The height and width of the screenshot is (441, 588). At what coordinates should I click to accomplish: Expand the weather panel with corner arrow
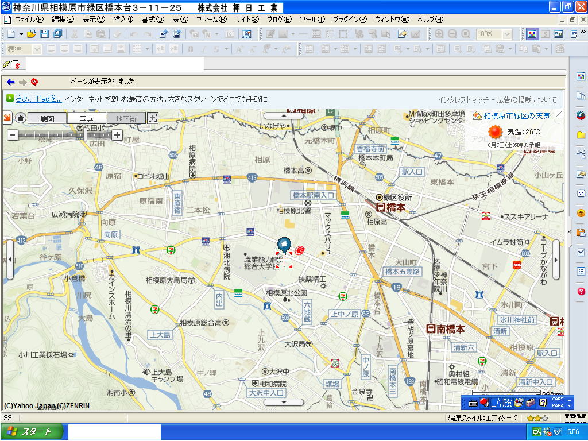(x=559, y=114)
